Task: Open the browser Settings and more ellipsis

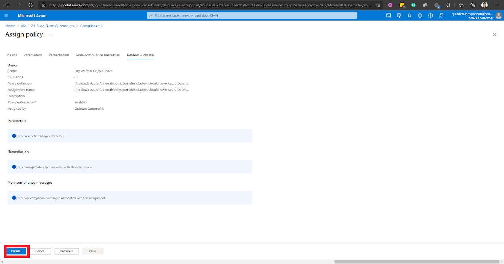Action: point(497,5)
